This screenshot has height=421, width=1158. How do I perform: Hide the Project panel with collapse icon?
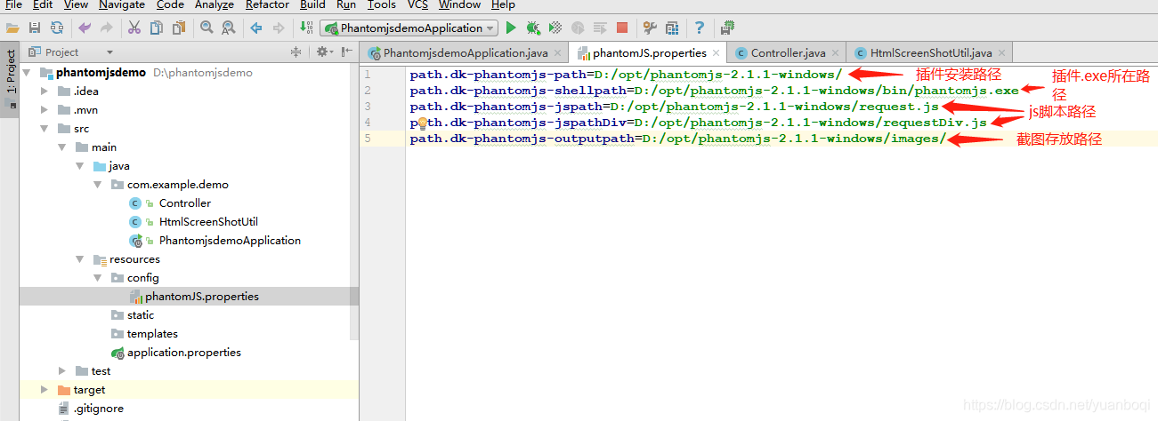345,52
